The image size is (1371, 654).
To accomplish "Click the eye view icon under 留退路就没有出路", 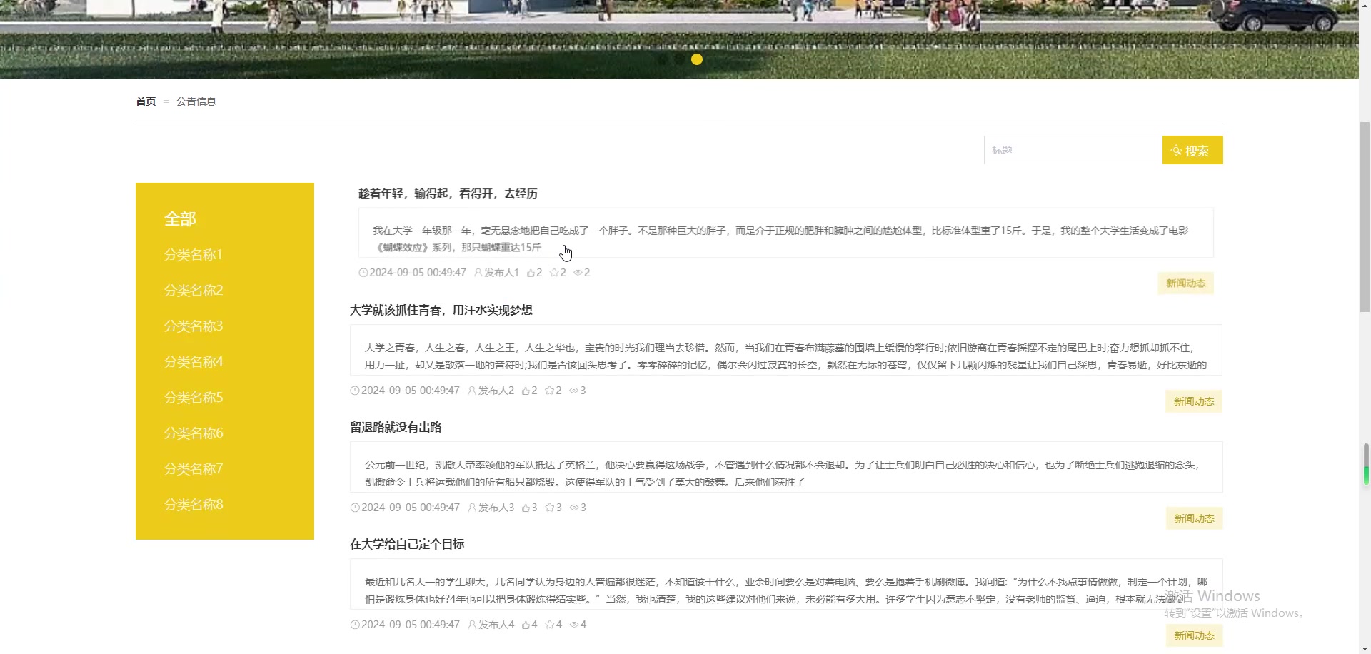I will coord(573,508).
